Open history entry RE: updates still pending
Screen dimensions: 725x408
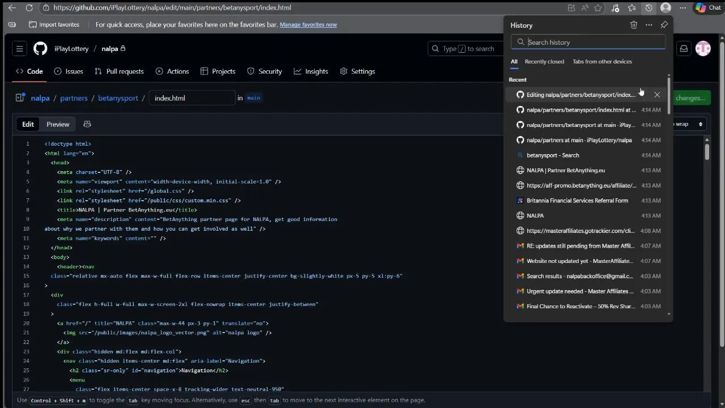coord(587,246)
